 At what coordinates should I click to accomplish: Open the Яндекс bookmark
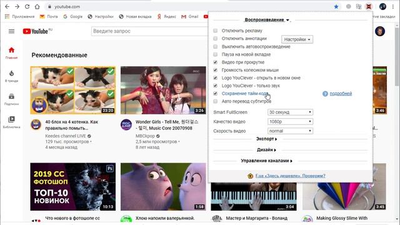[x=167, y=16]
